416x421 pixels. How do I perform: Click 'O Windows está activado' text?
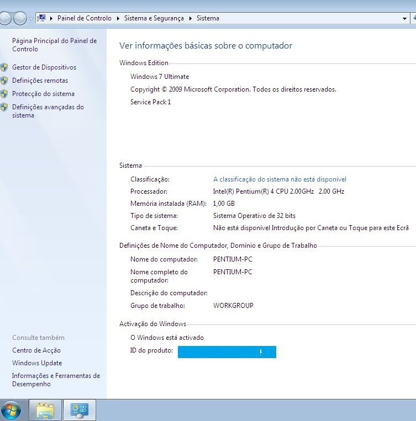pos(167,338)
